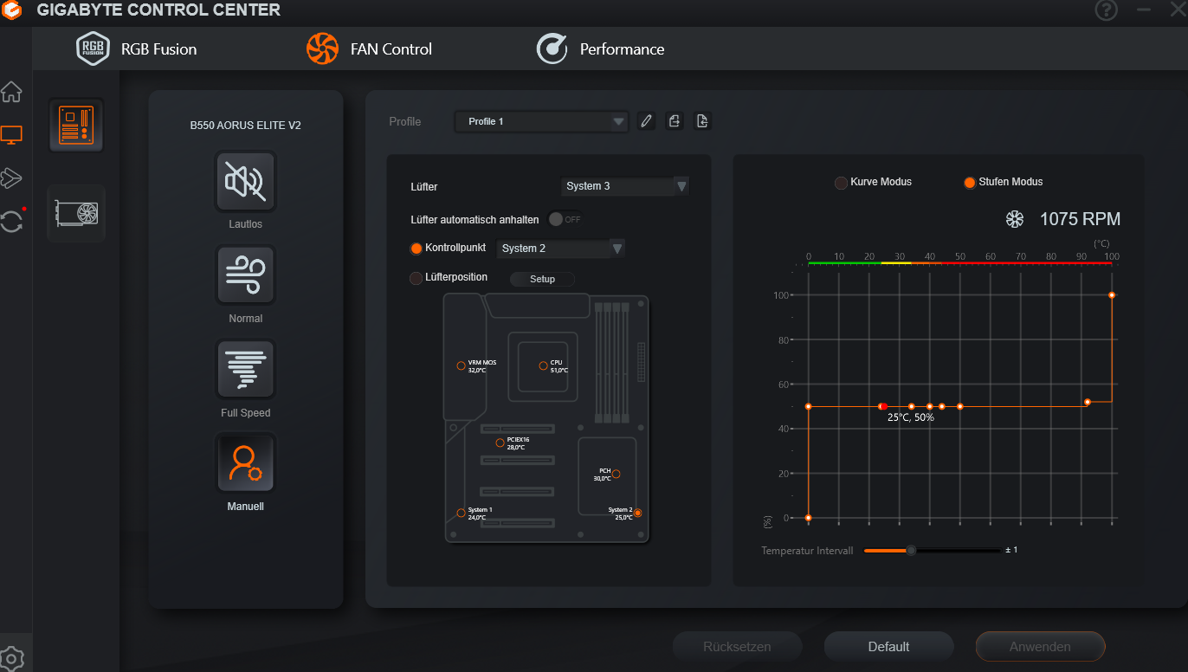The image size is (1188, 672).
Task: Select the PCIEX16 sensor point
Action: click(500, 443)
